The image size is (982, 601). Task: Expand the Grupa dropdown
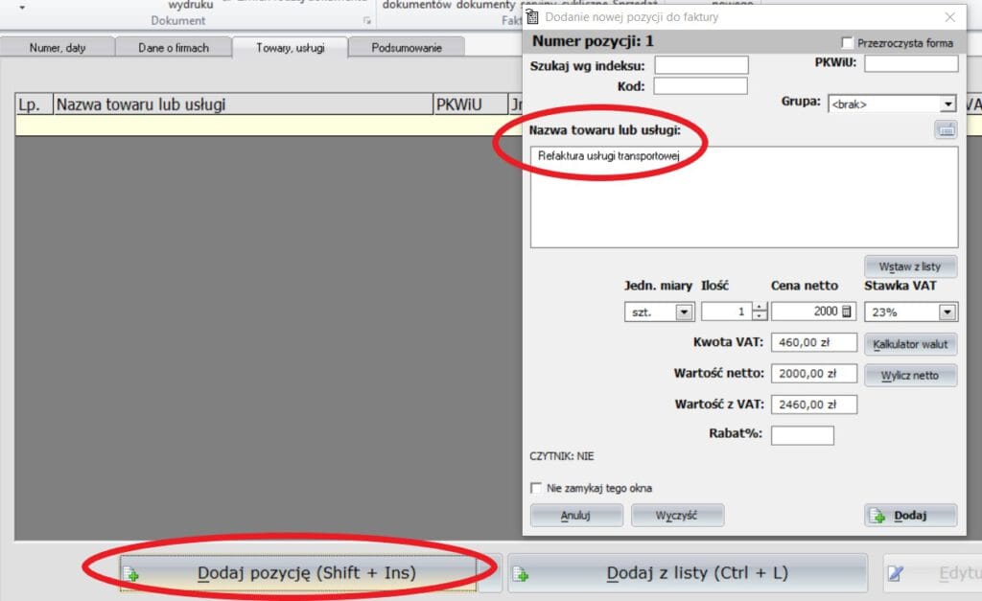click(947, 104)
